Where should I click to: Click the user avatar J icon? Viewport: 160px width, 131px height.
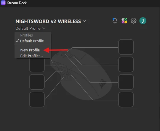143,21
